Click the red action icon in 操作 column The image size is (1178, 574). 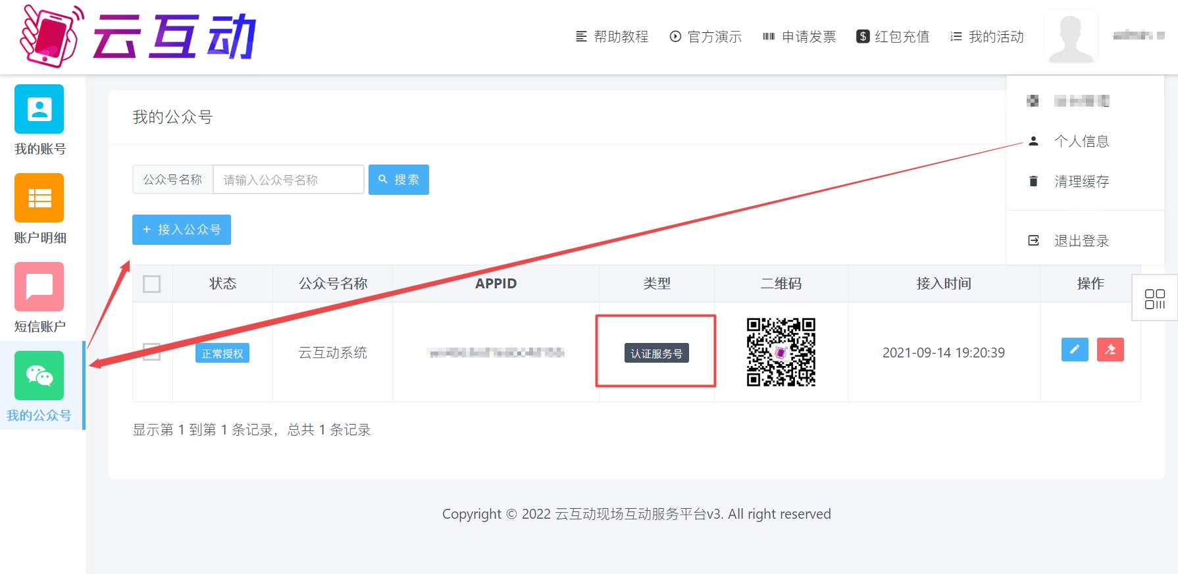(x=1110, y=350)
